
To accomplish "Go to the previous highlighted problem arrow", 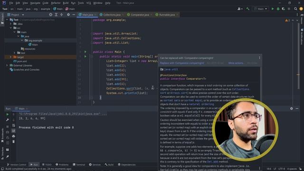I will coord(293,20).
